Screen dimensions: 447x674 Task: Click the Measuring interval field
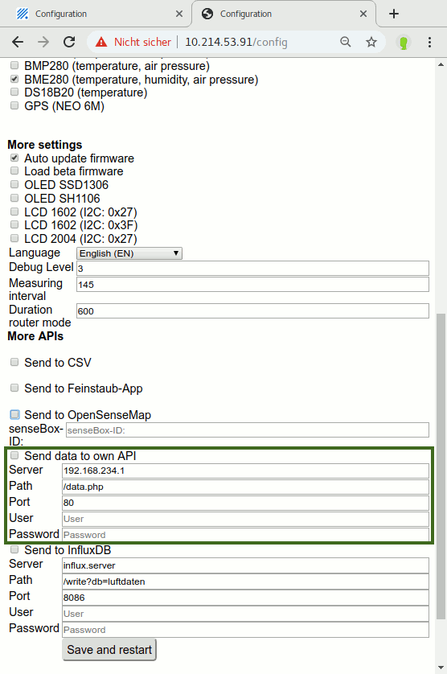252,285
